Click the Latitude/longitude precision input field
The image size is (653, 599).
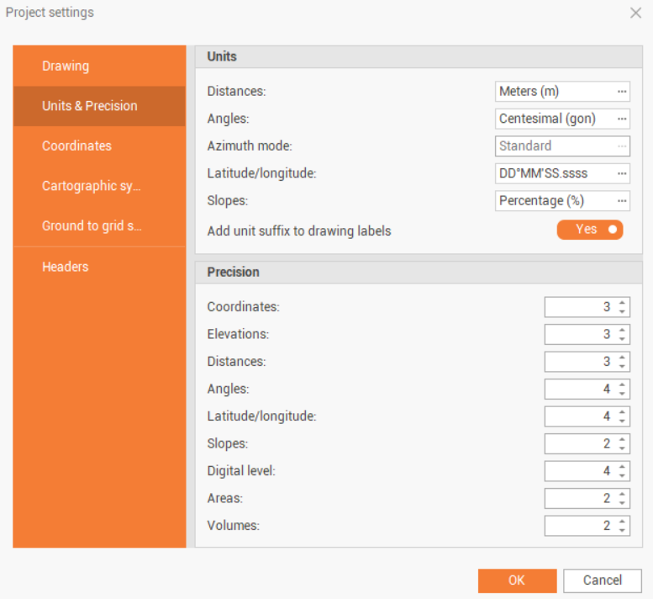[x=580, y=416]
